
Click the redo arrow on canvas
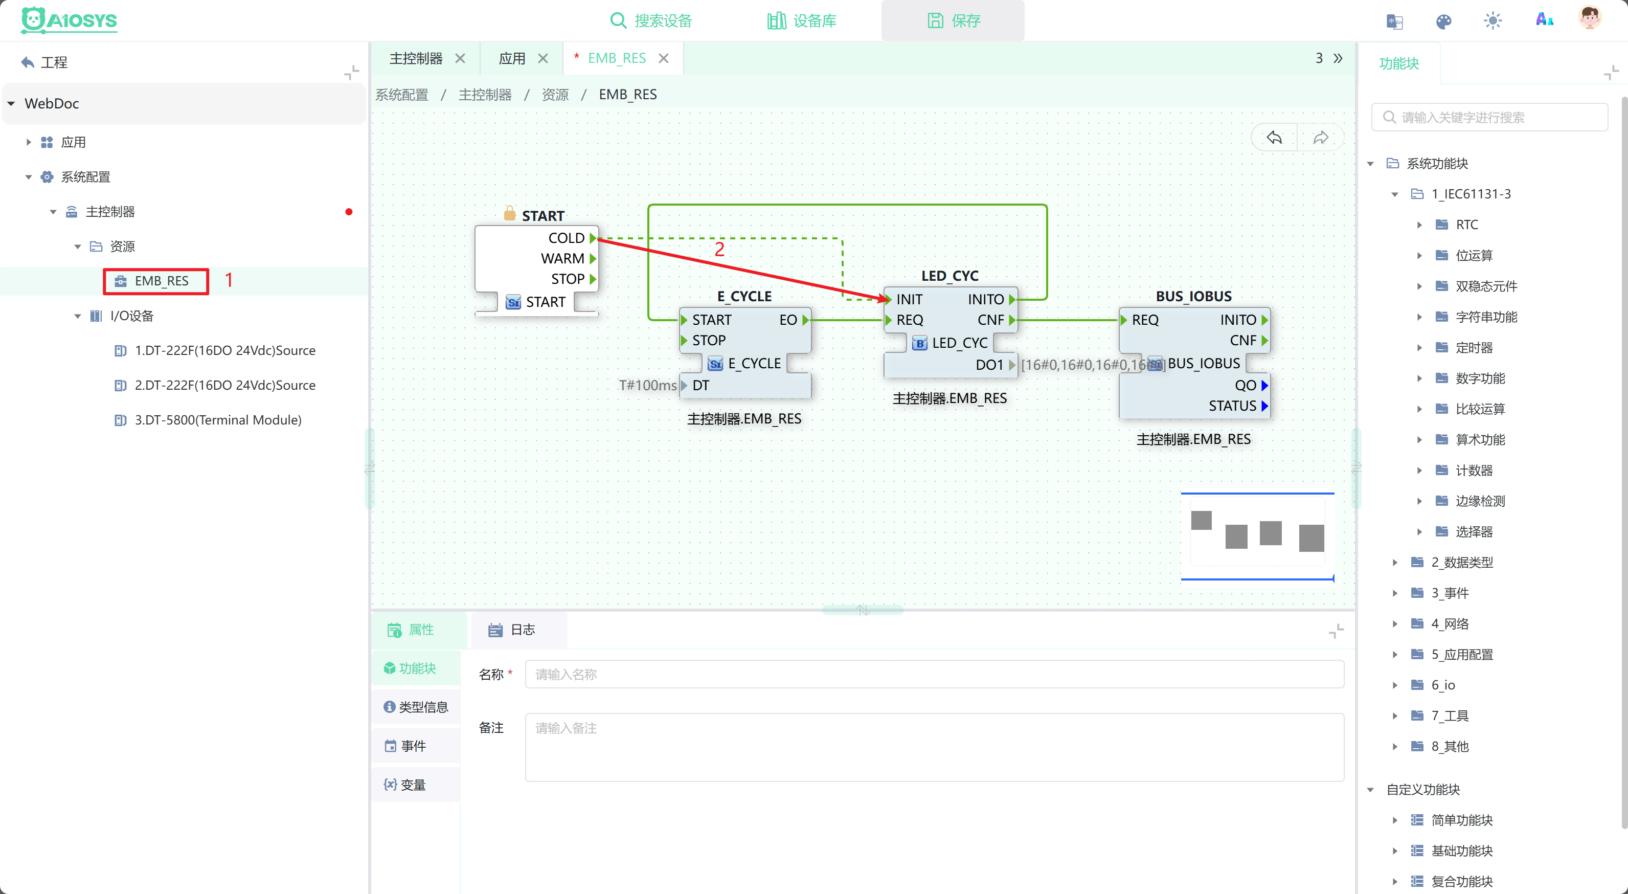click(x=1320, y=137)
